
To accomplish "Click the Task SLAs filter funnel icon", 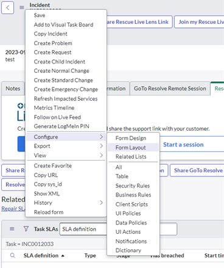I will pyautogui.click(x=26, y=229).
